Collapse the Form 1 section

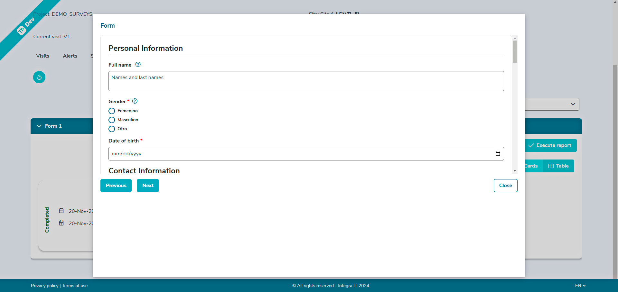[x=39, y=126]
